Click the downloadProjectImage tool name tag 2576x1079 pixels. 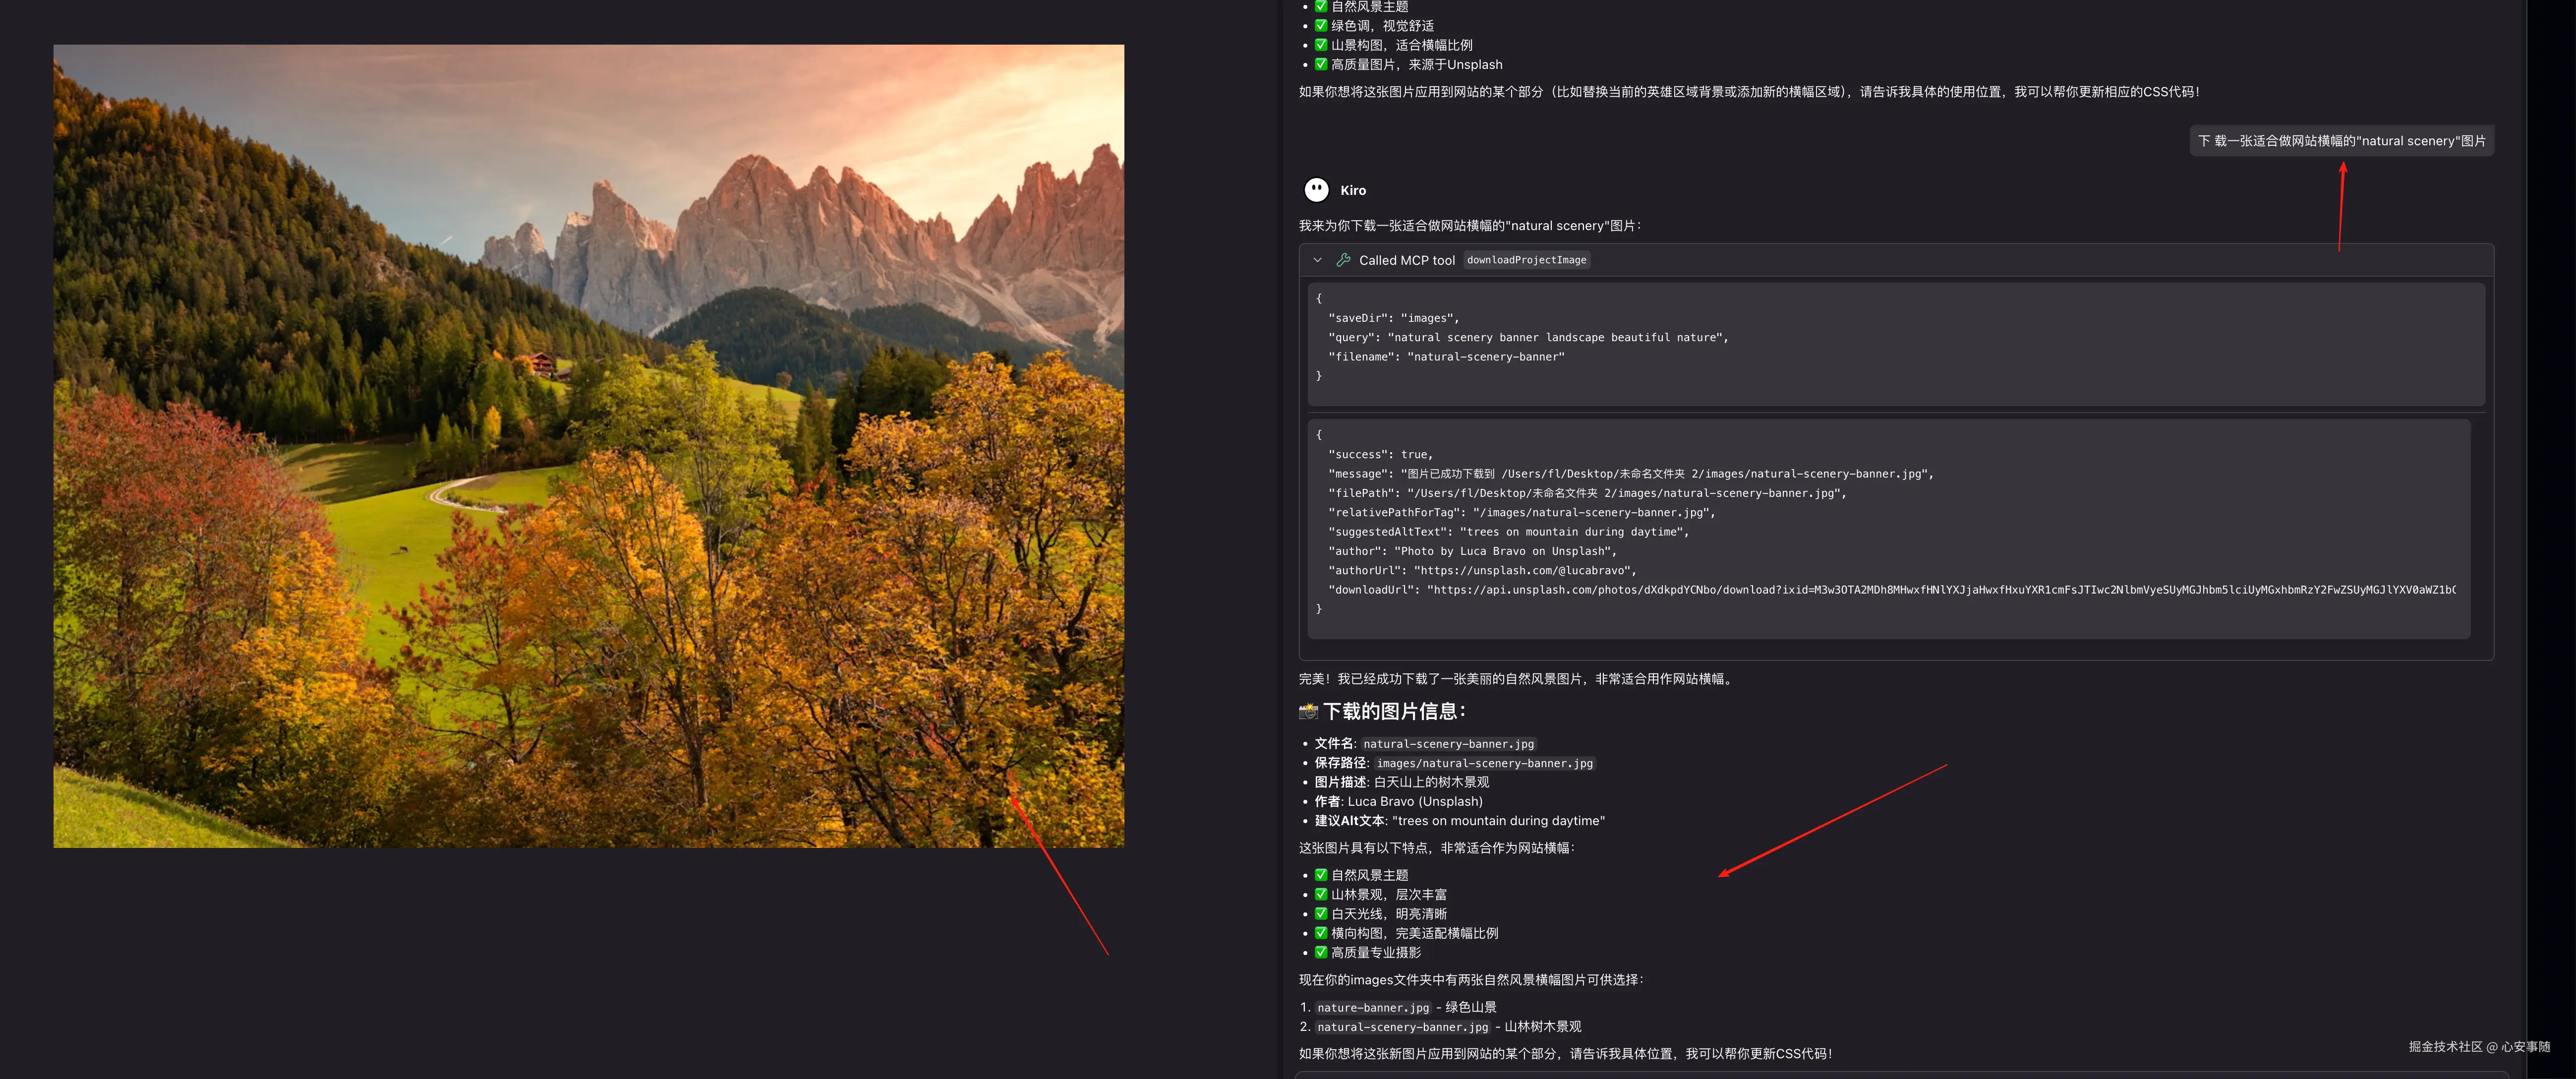(x=1526, y=260)
